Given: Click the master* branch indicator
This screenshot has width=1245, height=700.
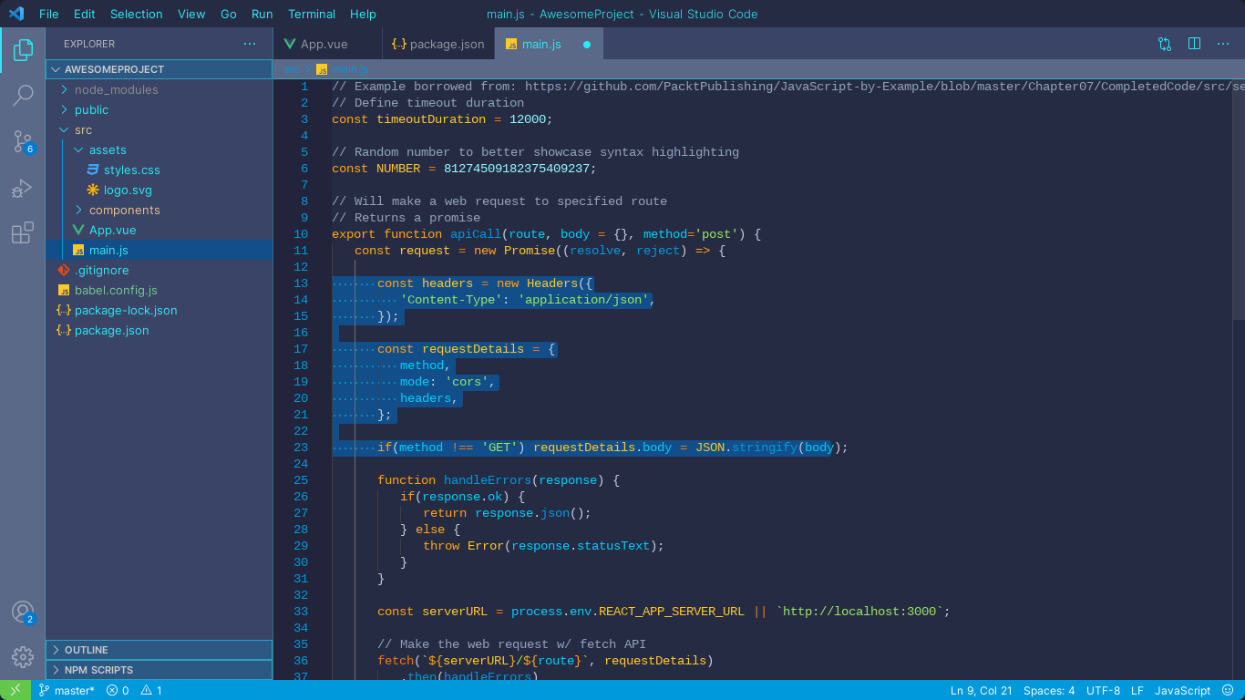Looking at the screenshot, I should pos(66,690).
